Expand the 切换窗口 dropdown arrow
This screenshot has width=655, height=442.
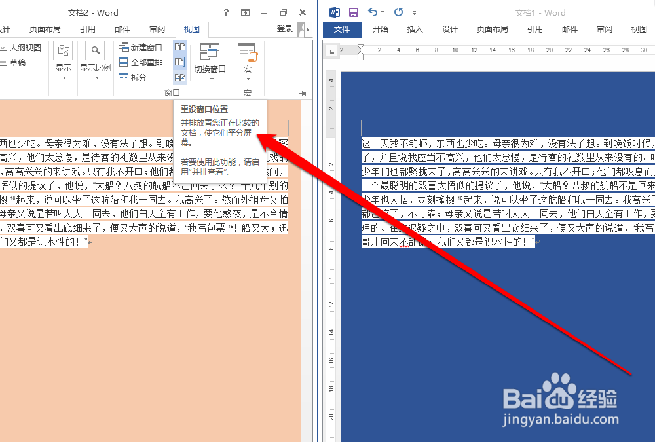click(x=210, y=79)
